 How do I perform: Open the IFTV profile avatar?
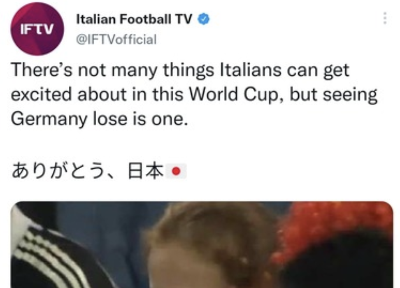[37, 29]
